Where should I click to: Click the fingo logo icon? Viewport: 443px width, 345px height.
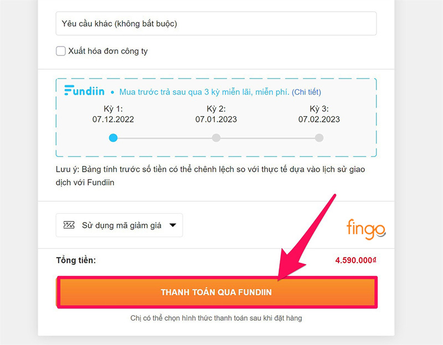tap(366, 229)
